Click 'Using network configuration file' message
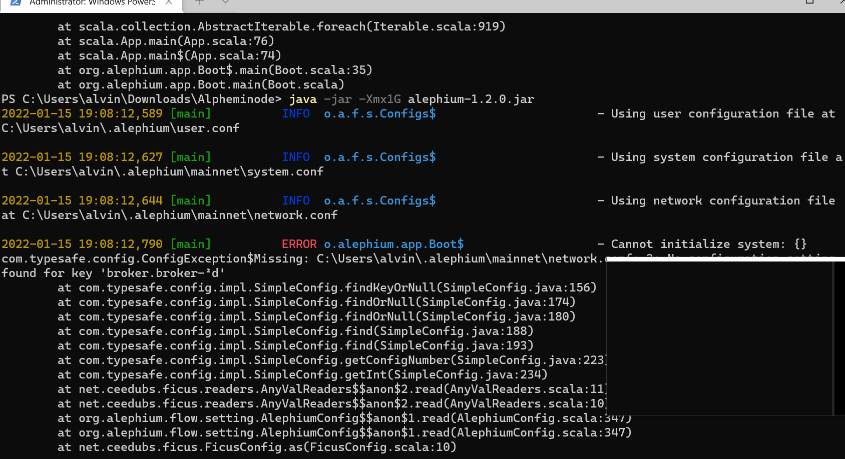Screen dimensions: 845x459 723,201
